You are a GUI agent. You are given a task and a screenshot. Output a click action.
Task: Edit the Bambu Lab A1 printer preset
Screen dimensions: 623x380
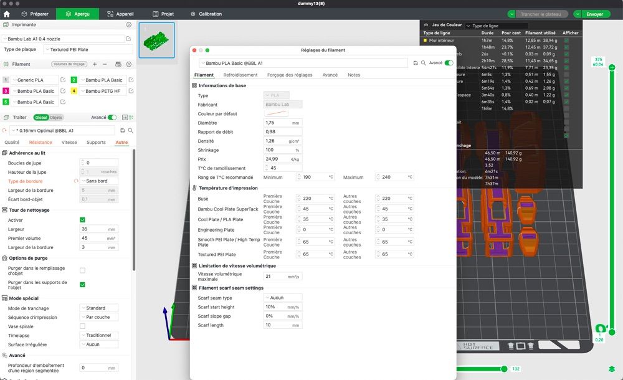click(x=128, y=39)
